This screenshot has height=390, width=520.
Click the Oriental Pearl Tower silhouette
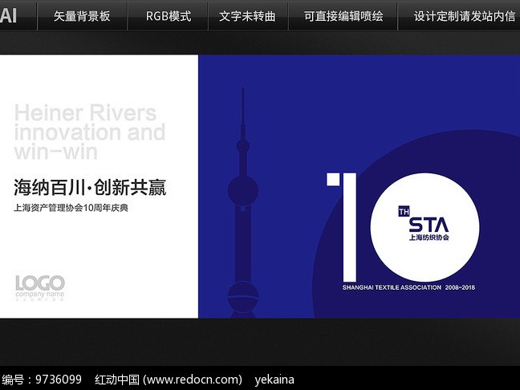(243, 203)
